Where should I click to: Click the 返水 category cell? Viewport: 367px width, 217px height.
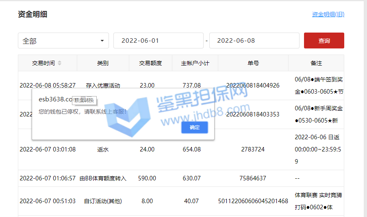pos(103,149)
